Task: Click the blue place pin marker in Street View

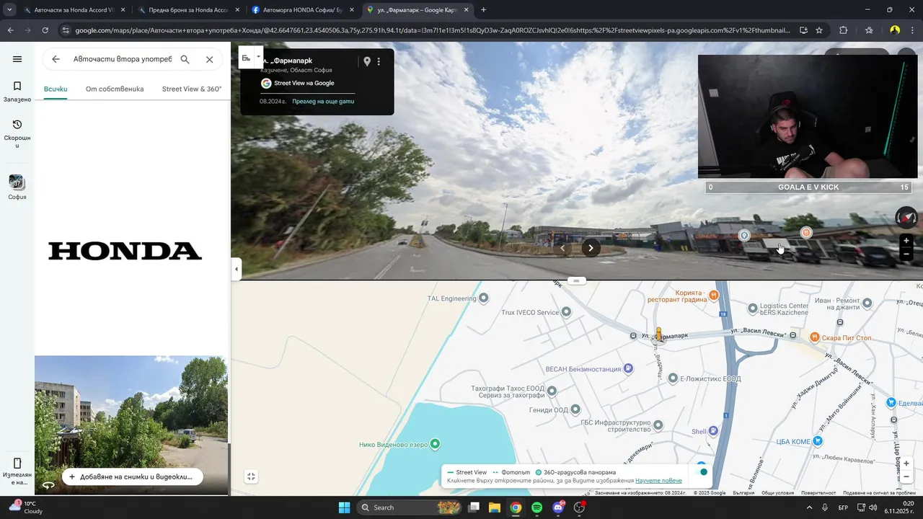Action: [x=745, y=235]
